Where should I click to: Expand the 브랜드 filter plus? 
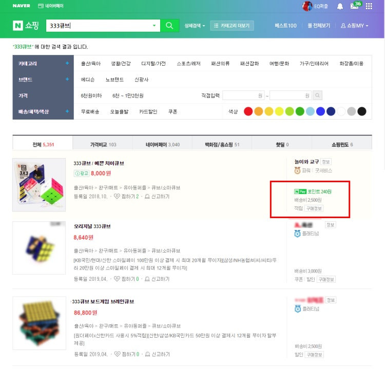coord(67,80)
